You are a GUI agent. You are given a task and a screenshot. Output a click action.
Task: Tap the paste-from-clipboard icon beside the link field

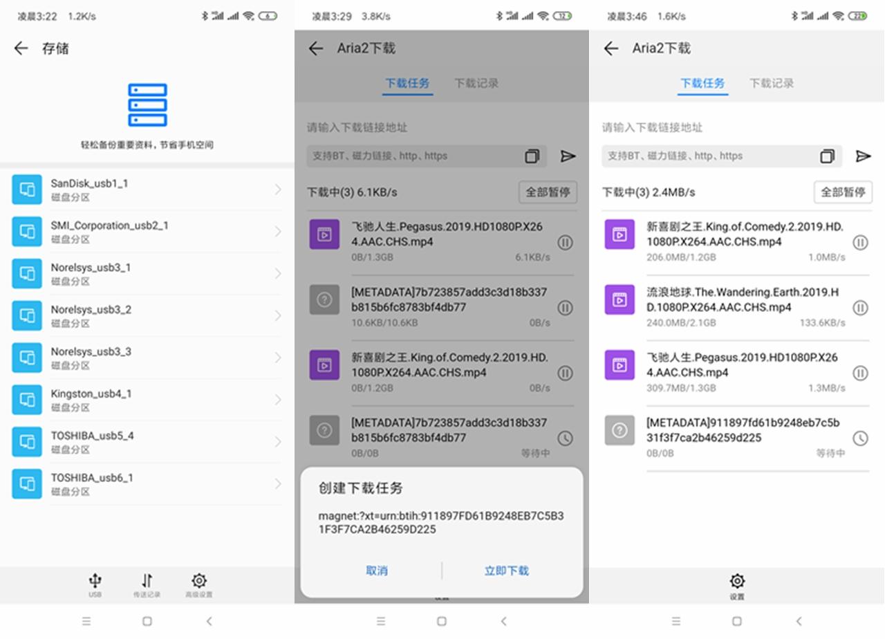coord(532,156)
